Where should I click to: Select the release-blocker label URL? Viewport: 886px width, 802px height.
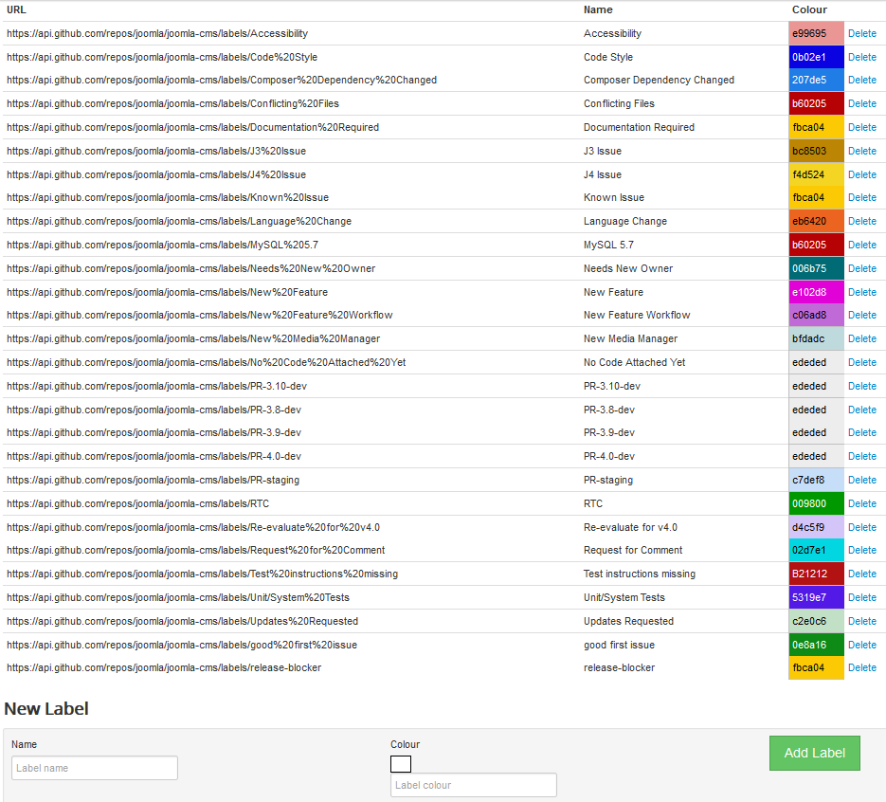164,667
